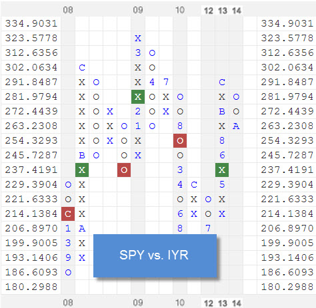
Task: Click the blue 1 in the 263.2308 row
Action: coord(138,126)
